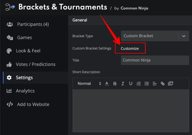Insert image into short description
Screen dimensions: 192x135
pos(171,84)
